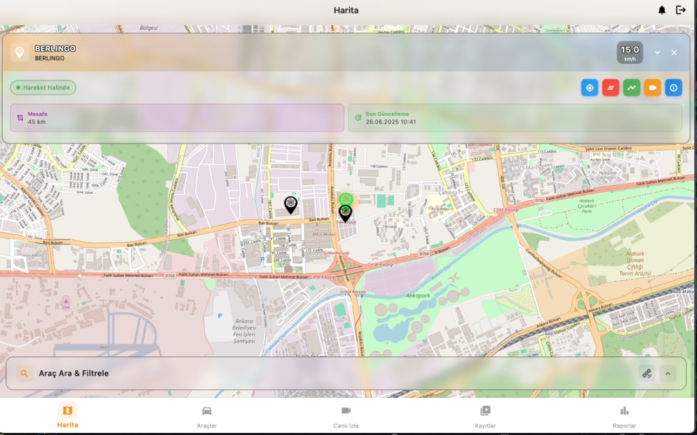697x435 pixels.
Task: Expand the search and filter panel chevron
Action: [668, 373]
